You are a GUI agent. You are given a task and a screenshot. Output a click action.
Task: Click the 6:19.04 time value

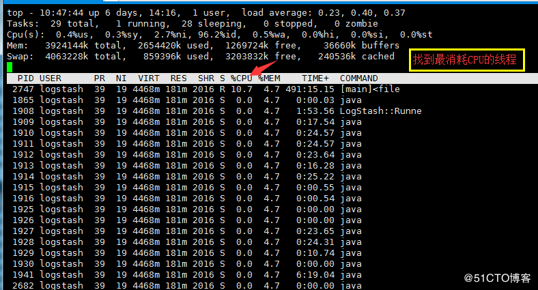pyautogui.click(x=315, y=275)
